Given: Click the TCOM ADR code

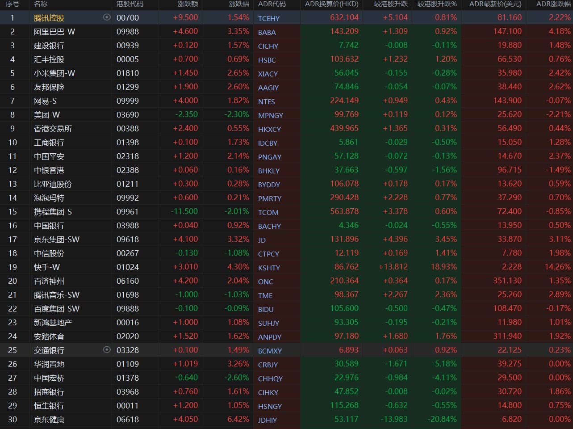Looking at the screenshot, I should point(268,212).
